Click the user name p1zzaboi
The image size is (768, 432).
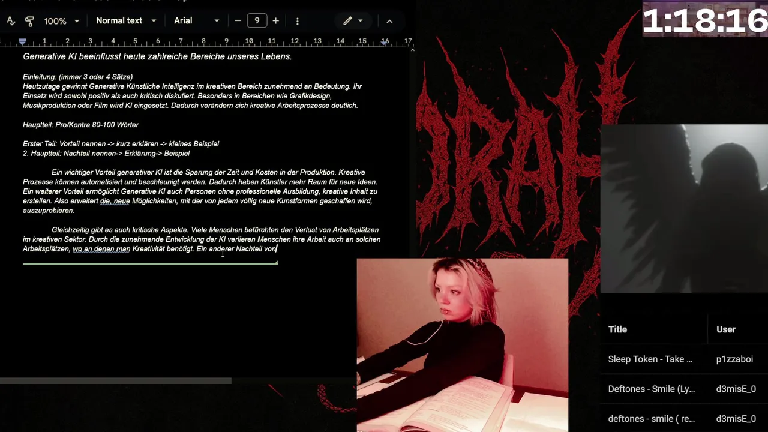tap(734, 359)
